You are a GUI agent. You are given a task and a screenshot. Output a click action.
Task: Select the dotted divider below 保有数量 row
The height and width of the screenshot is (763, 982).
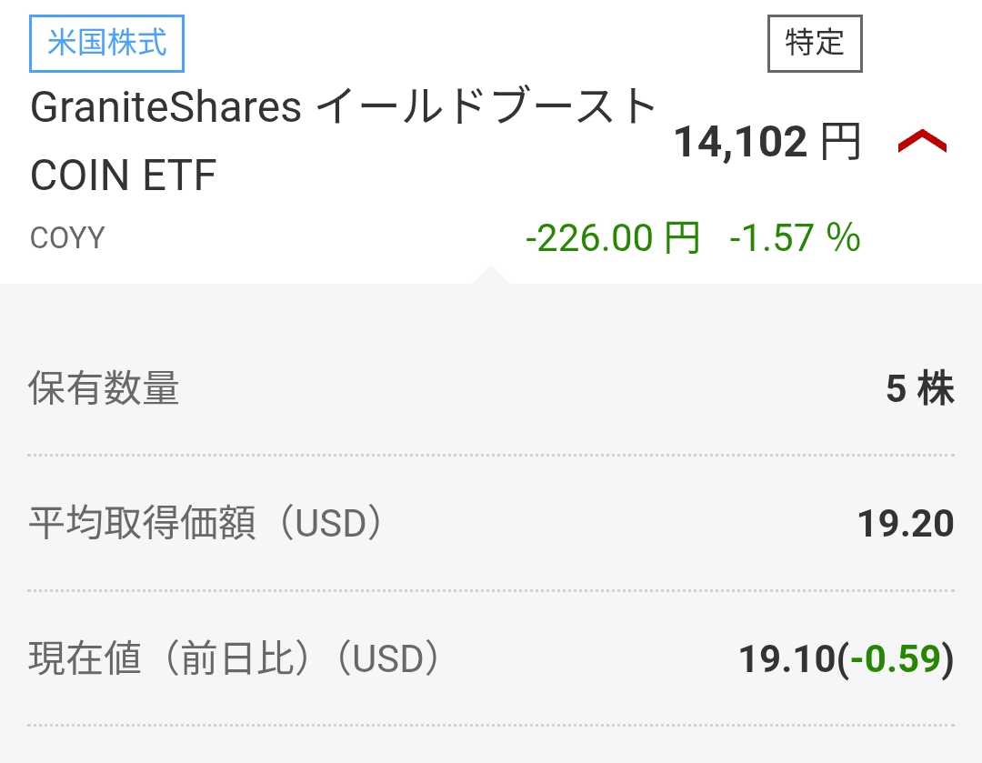click(491, 456)
